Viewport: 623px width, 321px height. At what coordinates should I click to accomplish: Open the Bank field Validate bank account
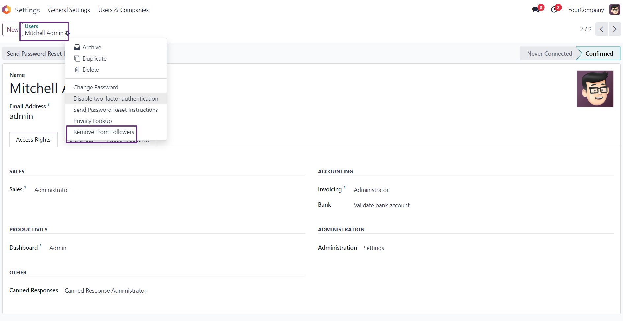coord(382,205)
